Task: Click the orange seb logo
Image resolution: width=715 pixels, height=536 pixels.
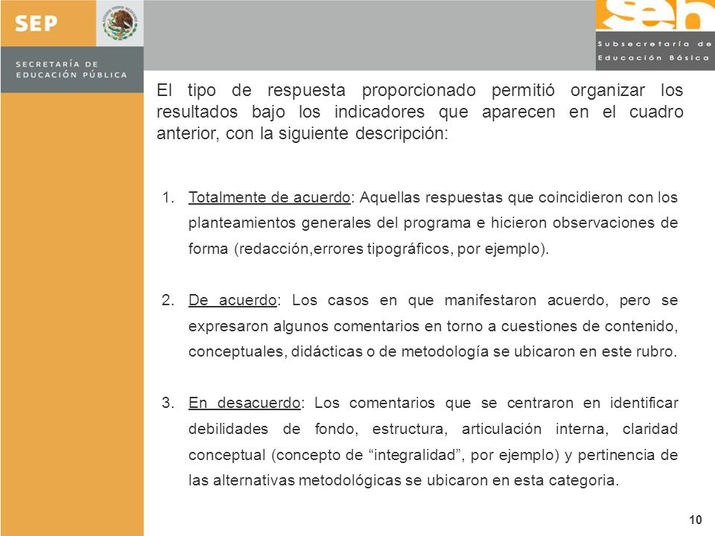Action: (655, 15)
